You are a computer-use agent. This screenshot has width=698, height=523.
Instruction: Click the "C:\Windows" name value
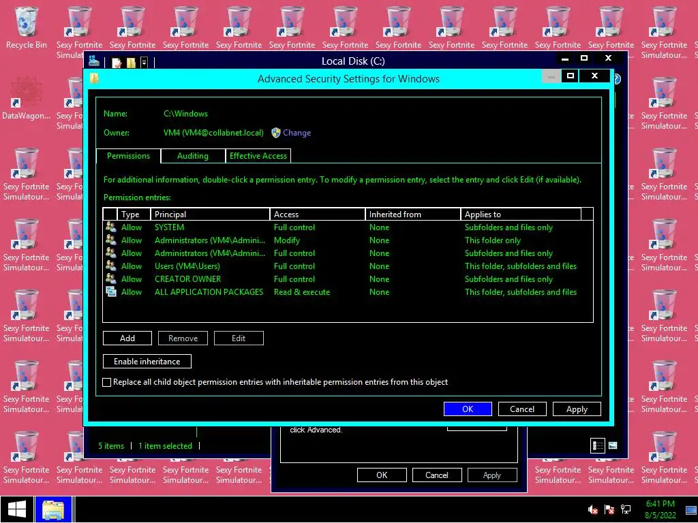[x=185, y=114]
